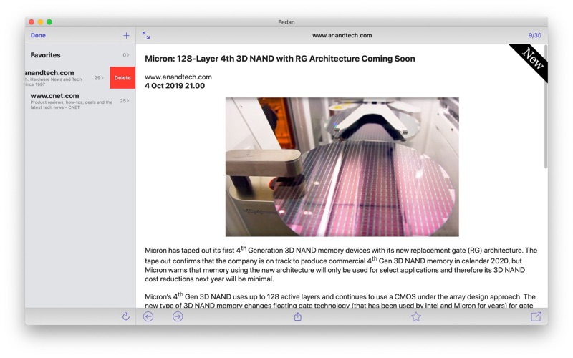The width and height of the screenshot is (573, 358).
Task: Click www.anandtech.com header title
Action: tap(342, 35)
